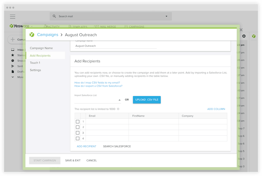Screen dimensions: 262x176
Task: Click Add Recipient
Action: [87, 146]
